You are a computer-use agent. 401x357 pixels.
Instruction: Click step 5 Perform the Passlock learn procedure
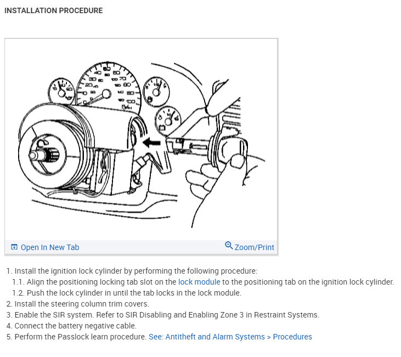(x=76, y=337)
